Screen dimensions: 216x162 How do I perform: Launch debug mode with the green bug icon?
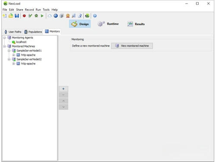pos(36,16)
